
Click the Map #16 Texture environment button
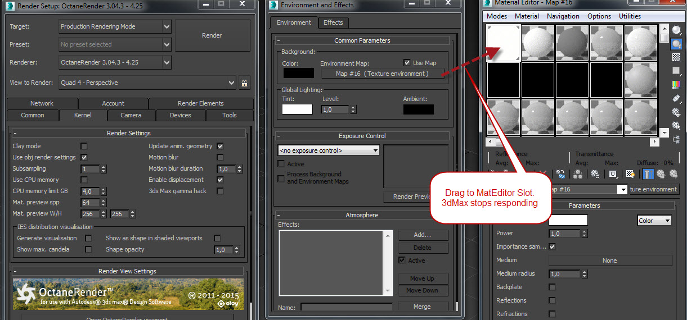pos(382,74)
